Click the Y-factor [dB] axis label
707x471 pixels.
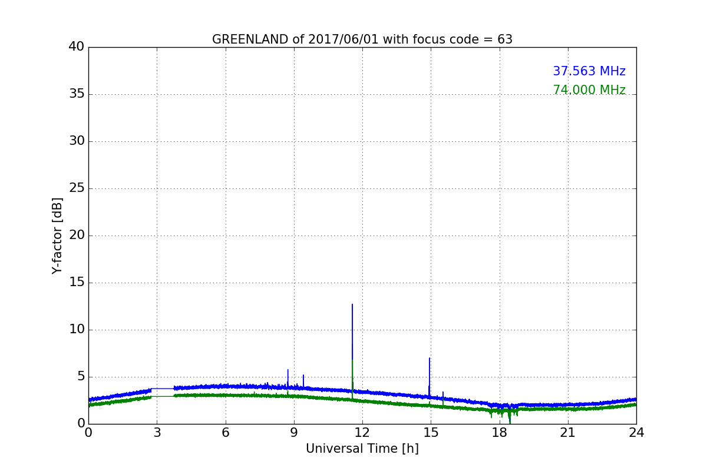click(x=57, y=235)
